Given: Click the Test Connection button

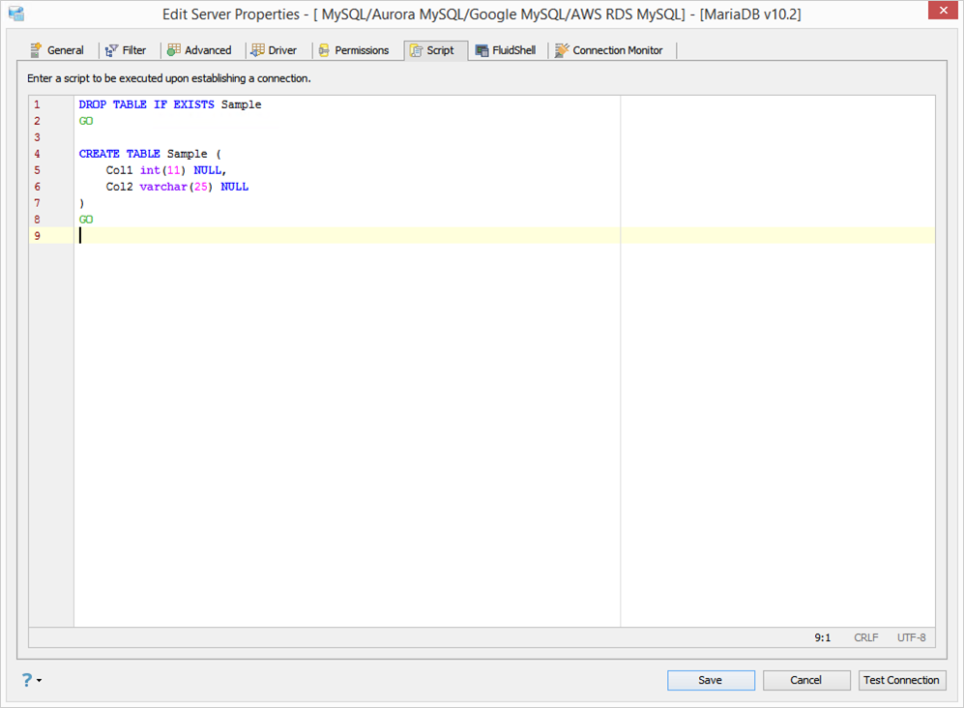Looking at the screenshot, I should 901,680.
